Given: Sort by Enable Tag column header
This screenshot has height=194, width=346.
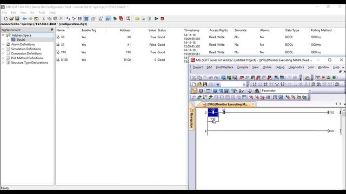Looking at the screenshot, I should pos(89,30).
